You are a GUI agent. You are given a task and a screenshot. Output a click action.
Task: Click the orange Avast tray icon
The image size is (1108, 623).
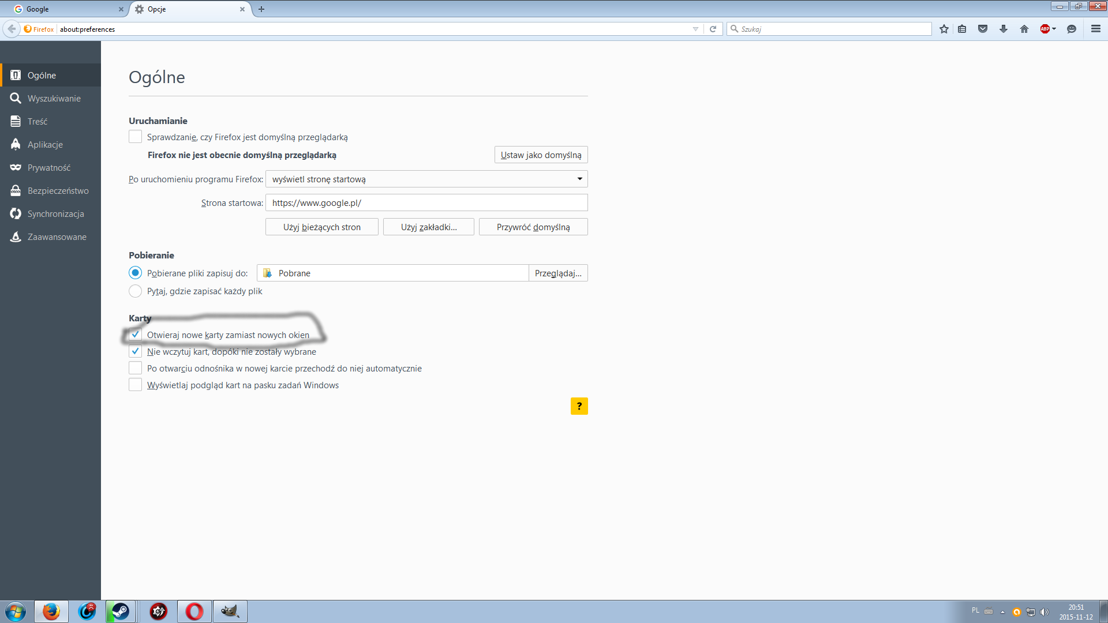point(1017,612)
